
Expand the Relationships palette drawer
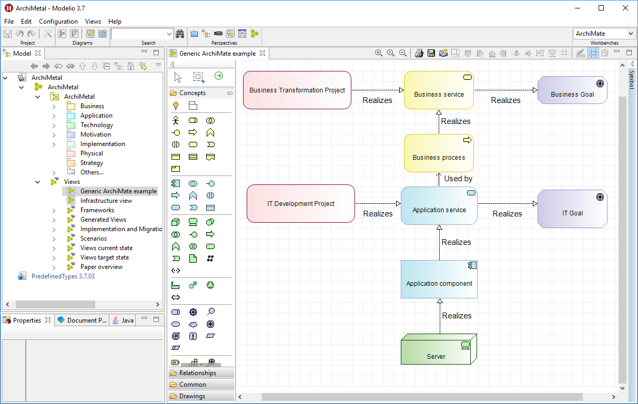click(x=200, y=373)
